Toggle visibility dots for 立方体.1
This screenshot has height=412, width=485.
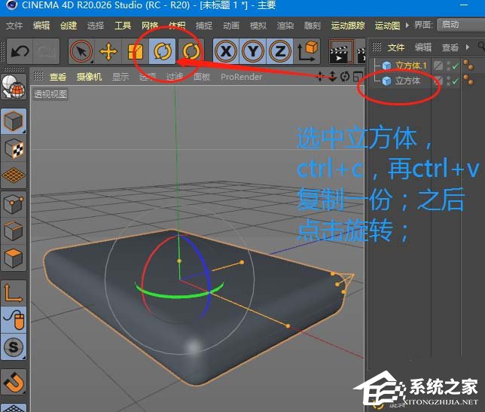[448, 66]
